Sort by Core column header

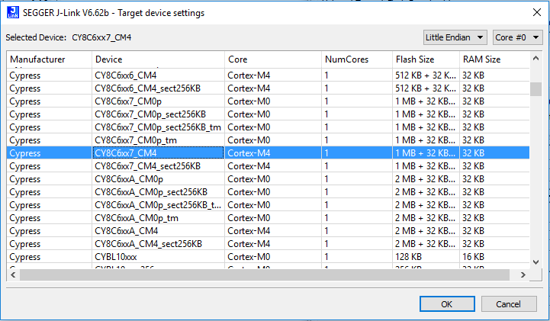(273, 59)
